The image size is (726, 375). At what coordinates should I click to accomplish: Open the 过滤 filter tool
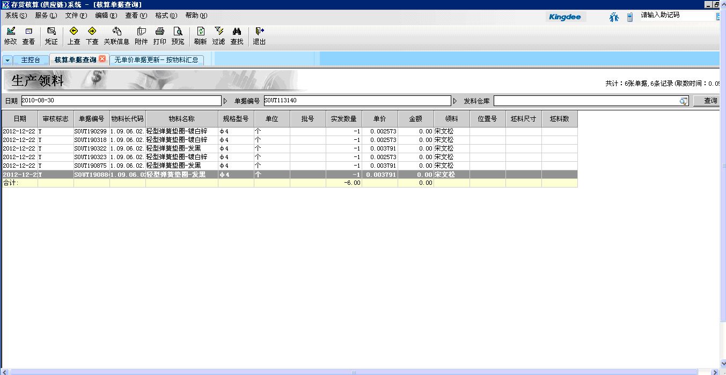point(218,36)
